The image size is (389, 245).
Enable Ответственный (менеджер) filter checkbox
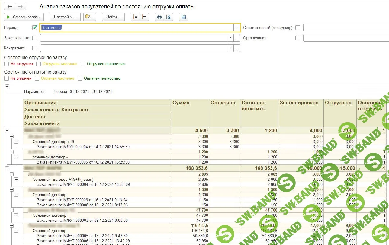(x=298, y=27)
